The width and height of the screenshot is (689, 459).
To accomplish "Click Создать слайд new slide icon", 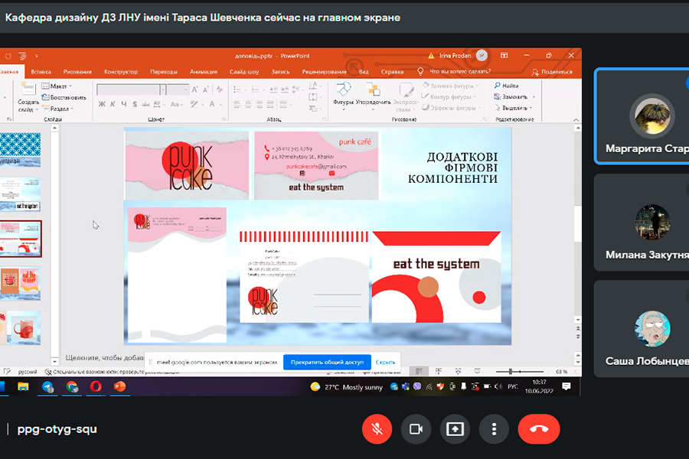I will (x=28, y=95).
